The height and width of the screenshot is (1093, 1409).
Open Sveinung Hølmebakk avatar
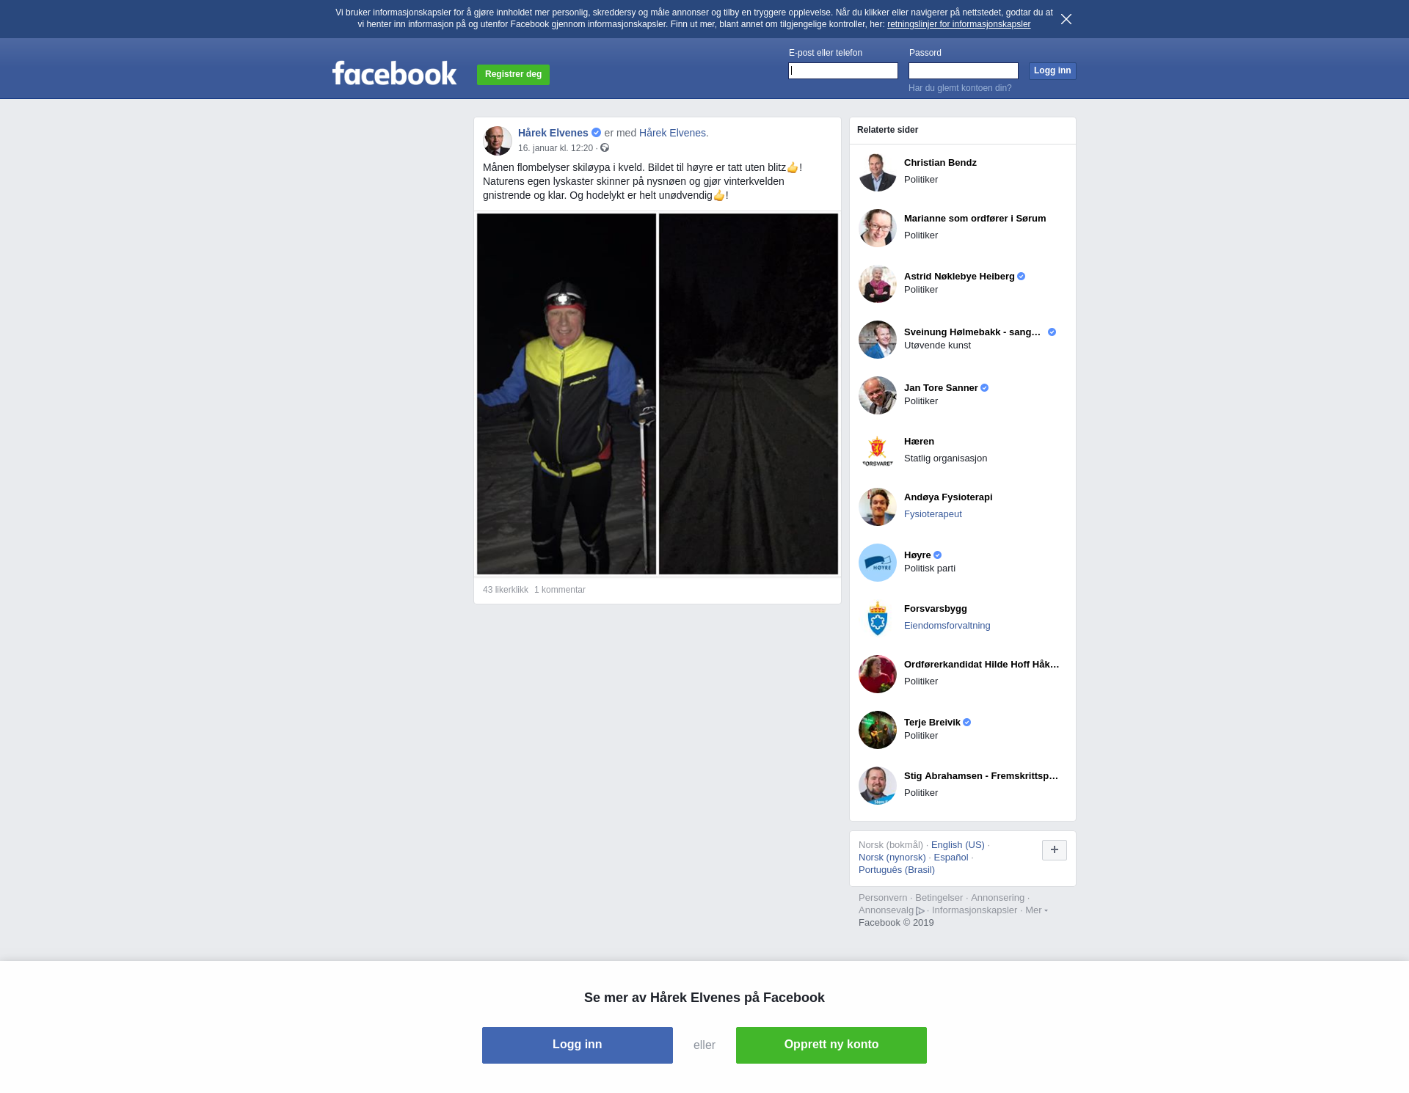(x=878, y=340)
